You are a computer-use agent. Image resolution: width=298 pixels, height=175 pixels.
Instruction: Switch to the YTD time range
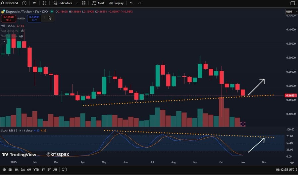click(x=36, y=169)
